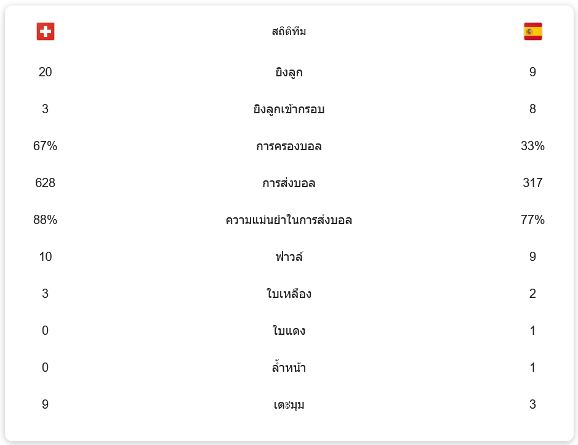Select Spain's 317 passes value
578x445 pixels.
coord(532,183)
